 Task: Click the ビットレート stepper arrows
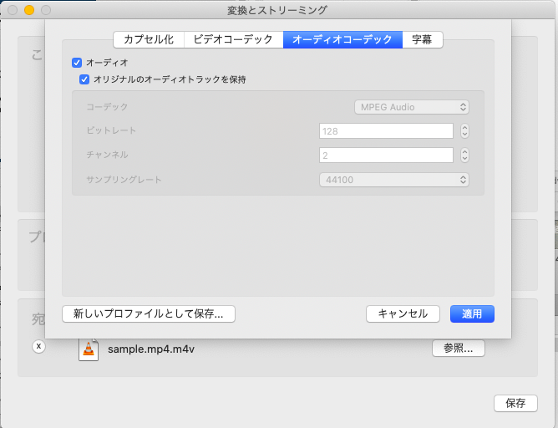click(464, 131)
